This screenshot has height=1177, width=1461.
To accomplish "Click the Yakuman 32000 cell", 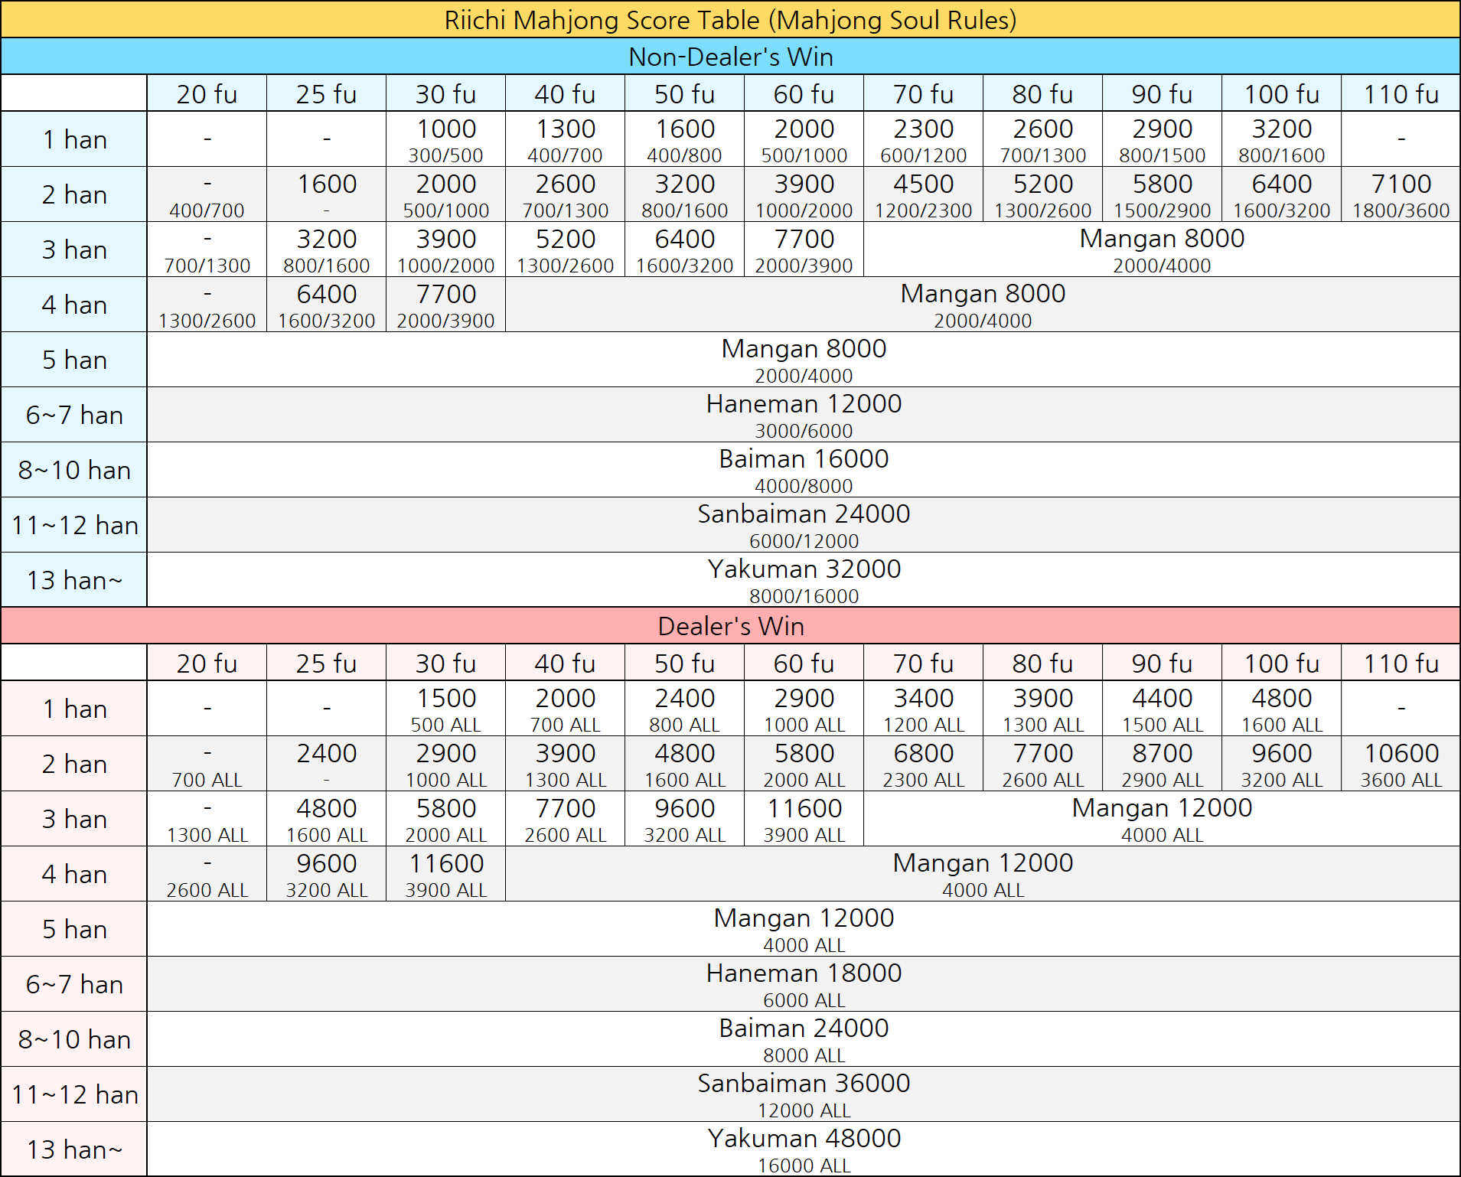I will pyautogui.click(x=804, y=580).
